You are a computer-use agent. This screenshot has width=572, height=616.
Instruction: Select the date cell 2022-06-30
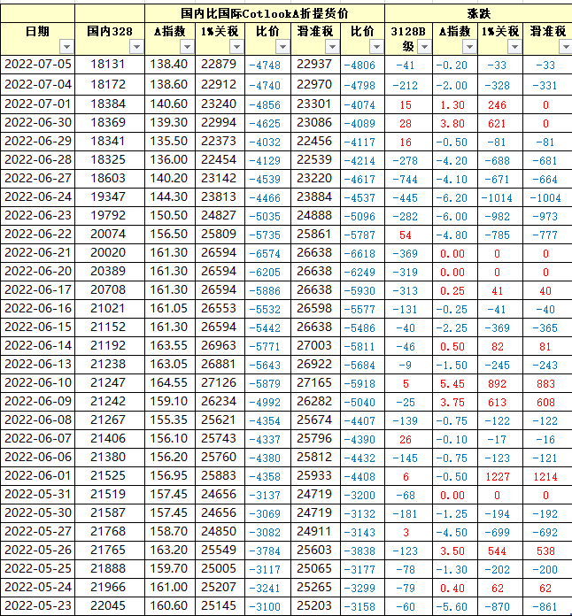tap(38, 122)
